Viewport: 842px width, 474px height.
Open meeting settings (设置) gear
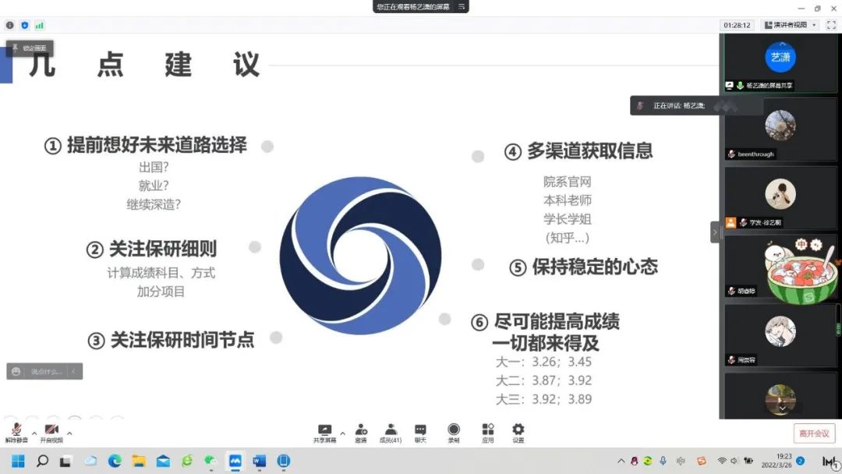tap(518, 433)
